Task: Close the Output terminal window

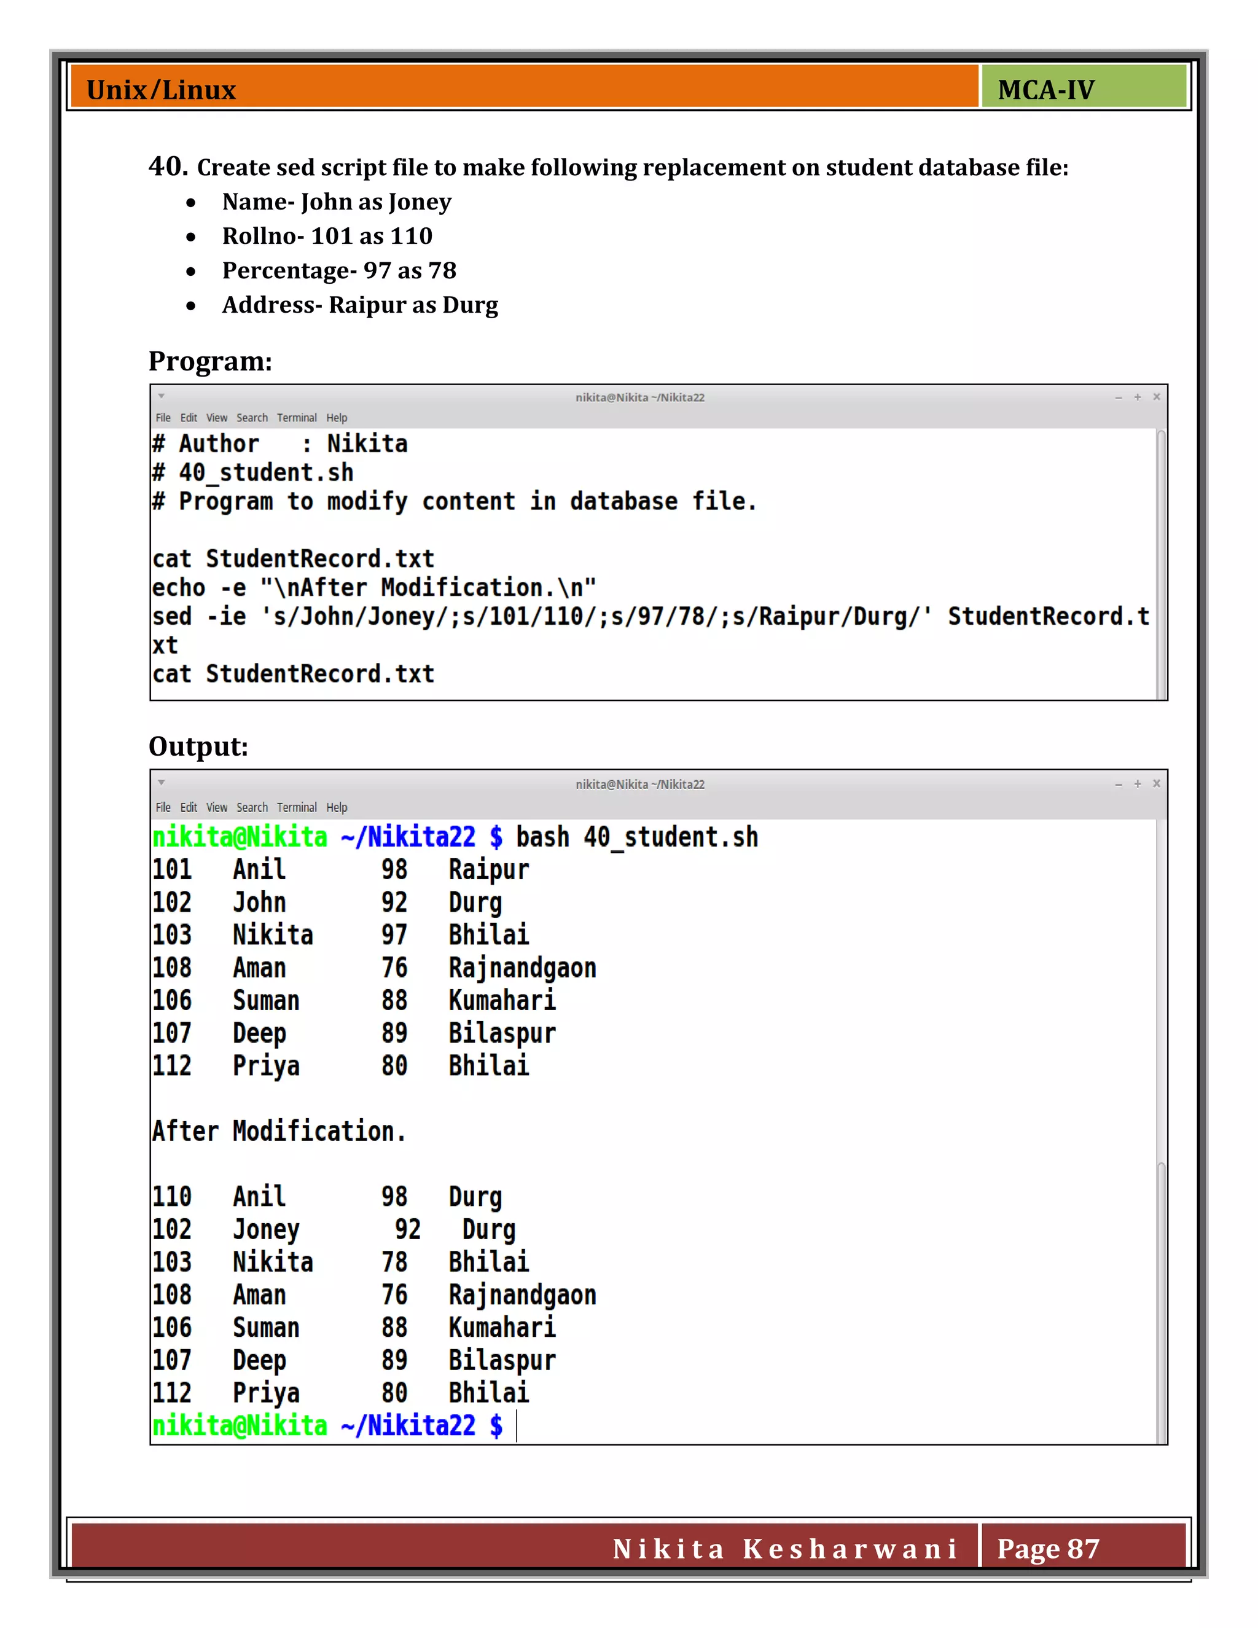Action: 1157,783
